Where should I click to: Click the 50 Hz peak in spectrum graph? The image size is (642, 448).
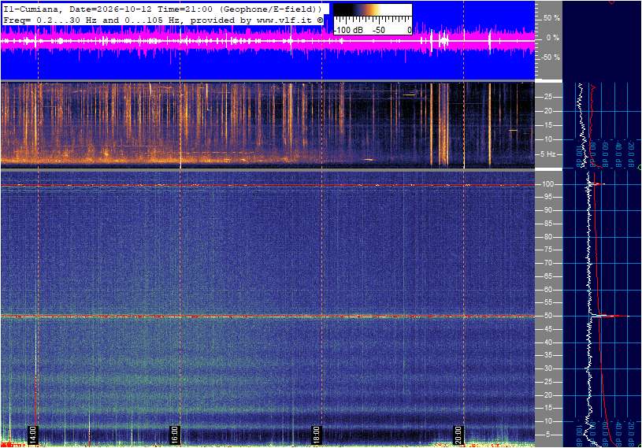tap(610, 316)
